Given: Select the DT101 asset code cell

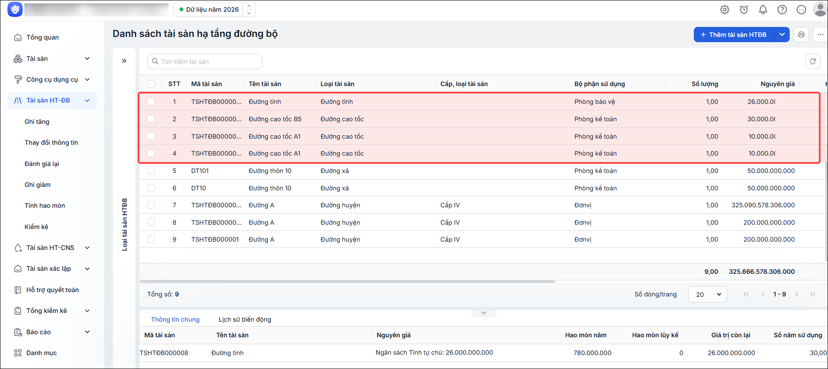Looking at the screenshot, I should (200, 171).
